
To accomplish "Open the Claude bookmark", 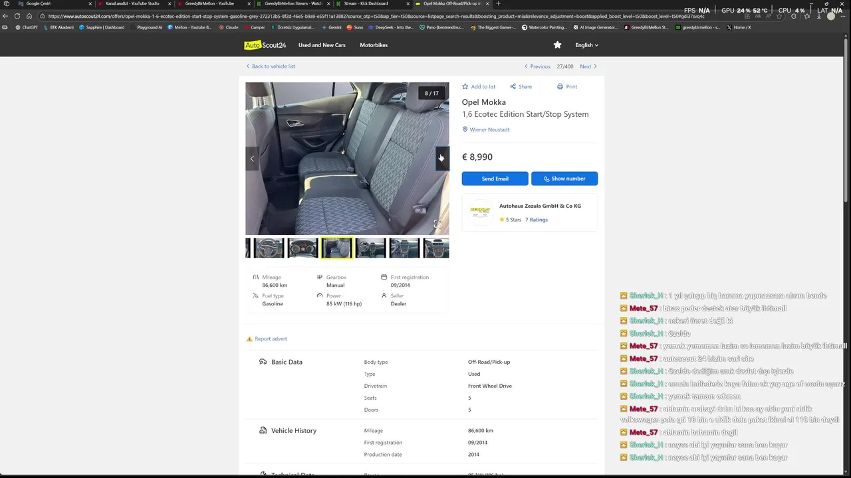I will (x=228, y=27).
